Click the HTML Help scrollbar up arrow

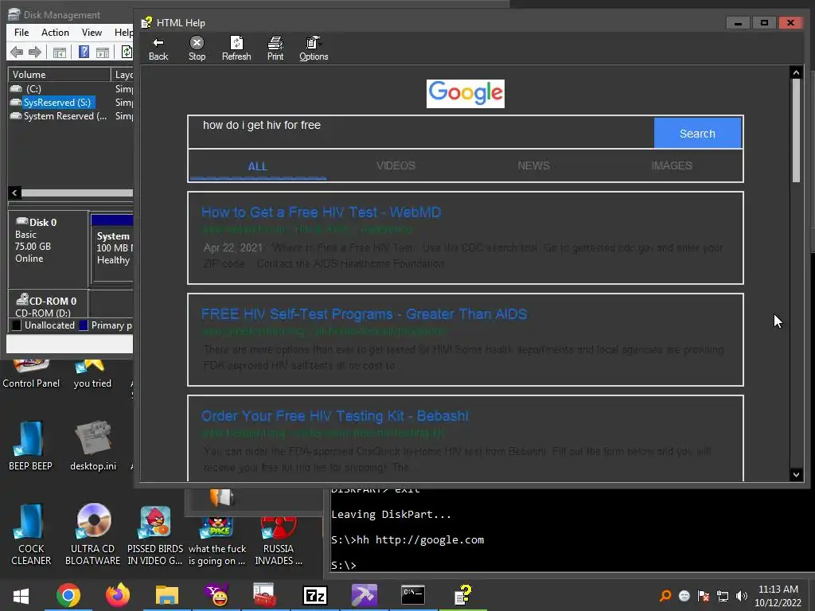click(796, 72)
